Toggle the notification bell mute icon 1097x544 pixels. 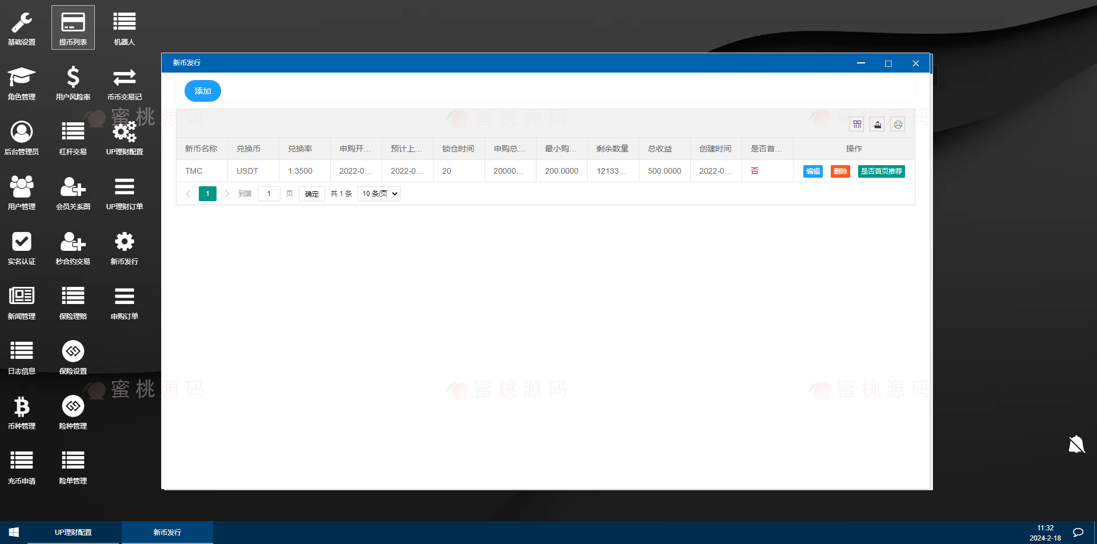click(x=1076, y=444)
